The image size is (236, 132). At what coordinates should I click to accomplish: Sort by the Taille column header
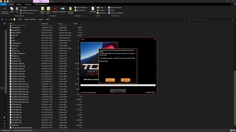coord(78,23)
